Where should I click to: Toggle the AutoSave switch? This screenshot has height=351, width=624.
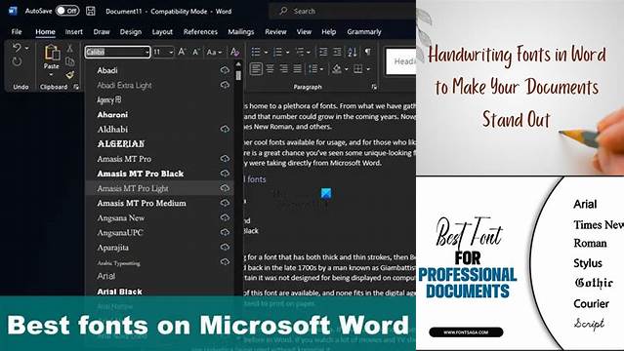66,11
